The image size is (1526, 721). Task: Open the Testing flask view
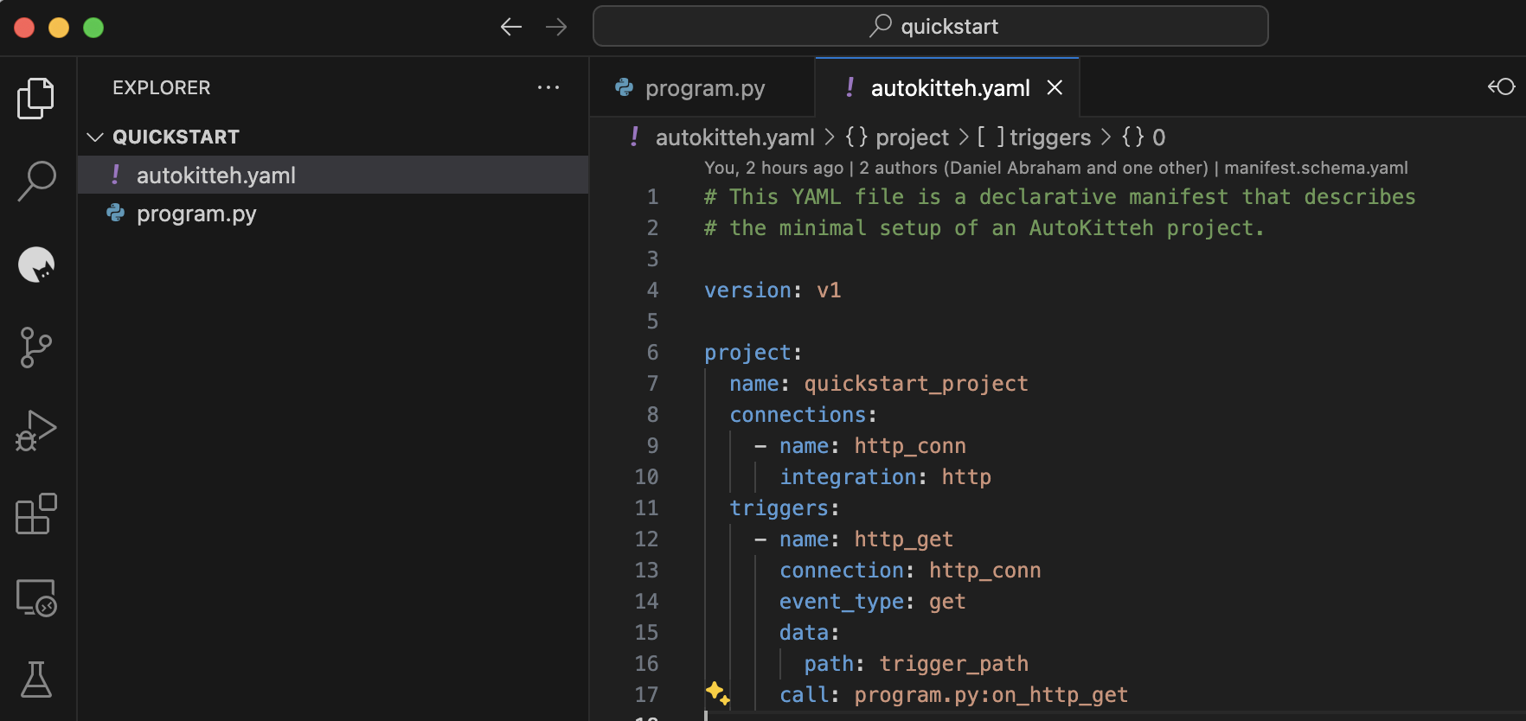pos(36,680)
